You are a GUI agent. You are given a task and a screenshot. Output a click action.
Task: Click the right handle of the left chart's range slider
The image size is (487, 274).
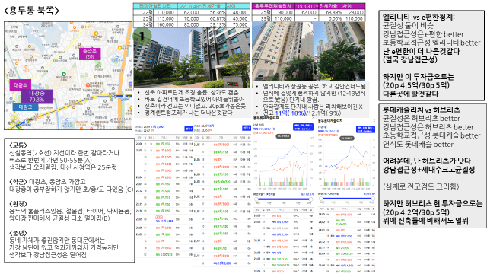(x=311, y=199)
